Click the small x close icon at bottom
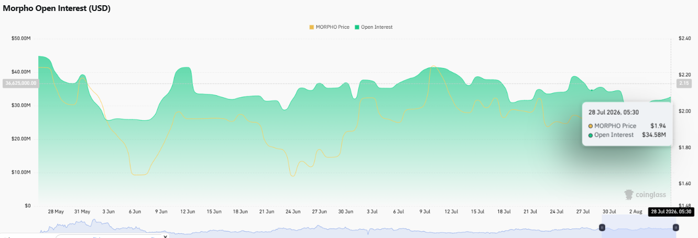 165,236
